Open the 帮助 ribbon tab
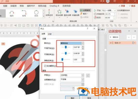 coord(22,6)
